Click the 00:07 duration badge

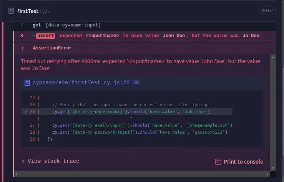click(x=267, y=11)
